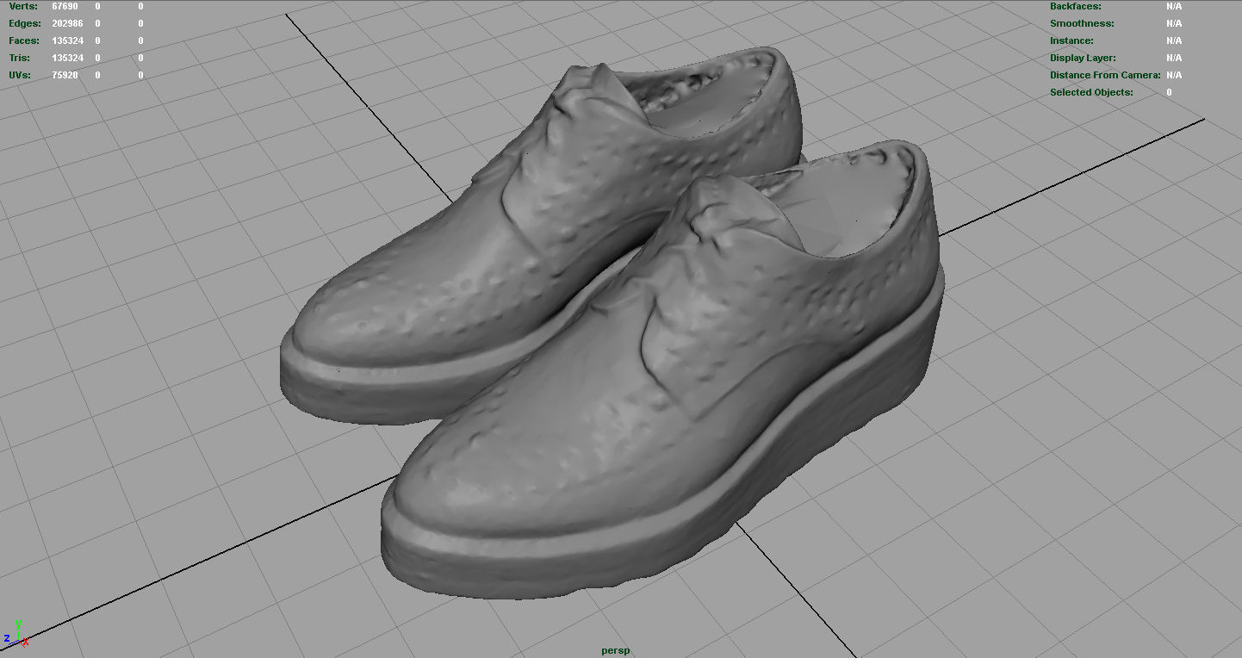Select the front shoe model nearest the camera
Screen dimensions: 1242x658
coord(663,370)
